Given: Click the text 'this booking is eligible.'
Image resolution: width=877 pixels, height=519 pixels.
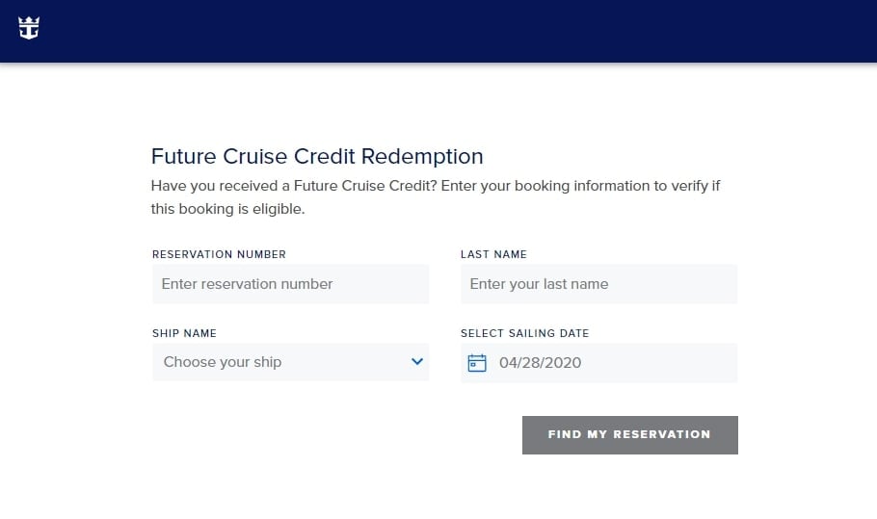Looking at the screenshot, I should [227, 208].
